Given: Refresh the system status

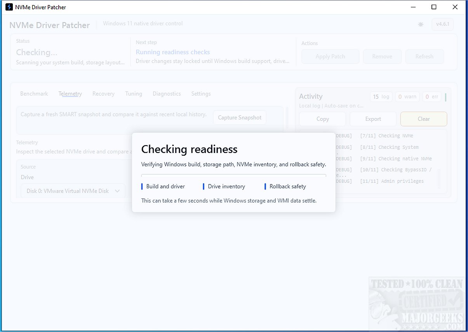Looking at the screenshot, I should point(424,57).
